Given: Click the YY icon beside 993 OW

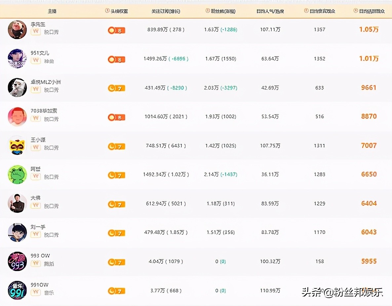Looking at the screenshot, I should (x=36, y=263).
